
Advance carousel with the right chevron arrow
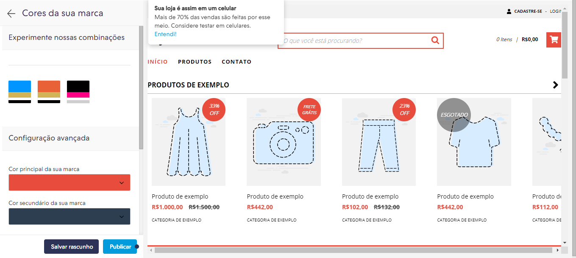556,85
